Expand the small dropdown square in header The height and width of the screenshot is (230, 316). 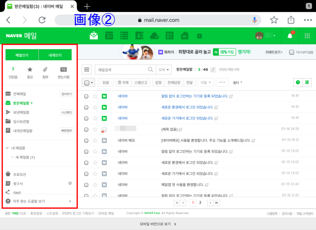[200, 36]
